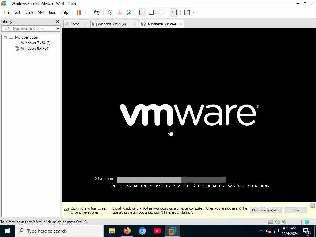316x237 pixels.
Task: Click the keyboard icon in the hint bar
Action: [x=66, y=210]
